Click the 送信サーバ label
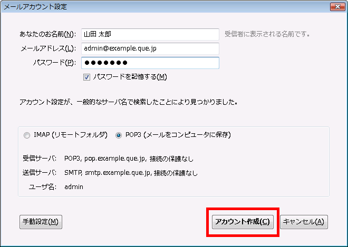 pos(40,173)
